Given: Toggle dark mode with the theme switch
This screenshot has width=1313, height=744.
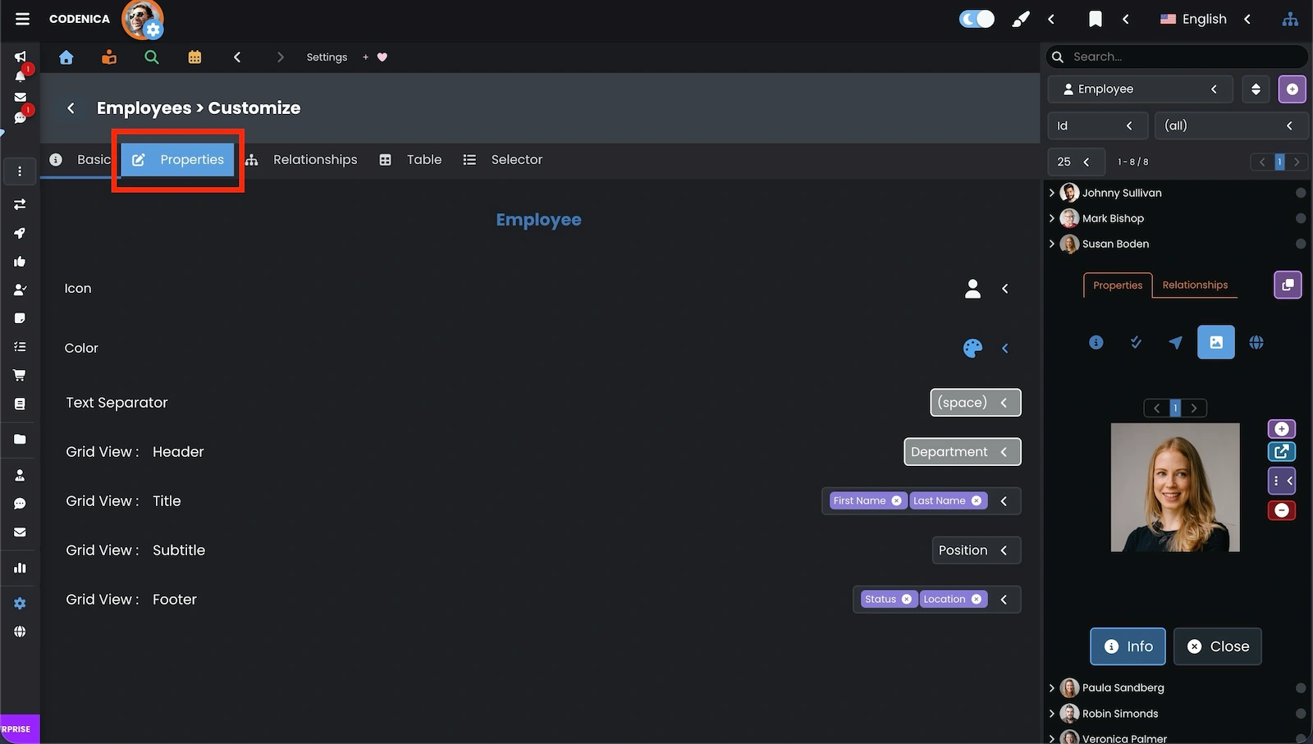Looking at the screenshot, I should point(976,18).
